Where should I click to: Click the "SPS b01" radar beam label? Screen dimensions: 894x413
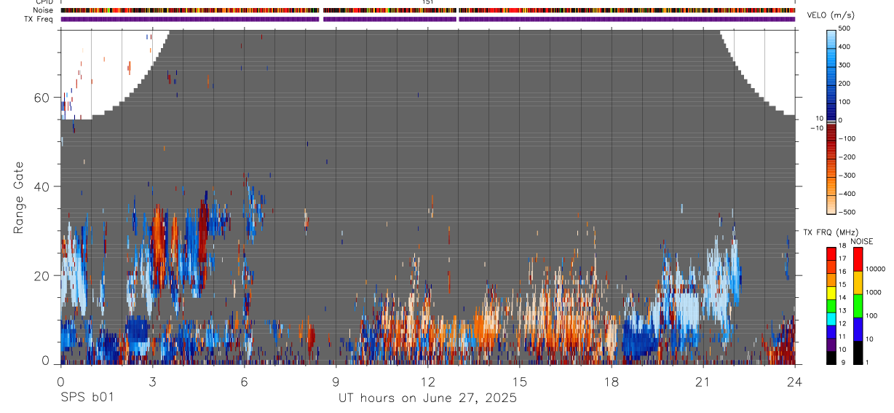pyautogui.click(x=87, y=398)
